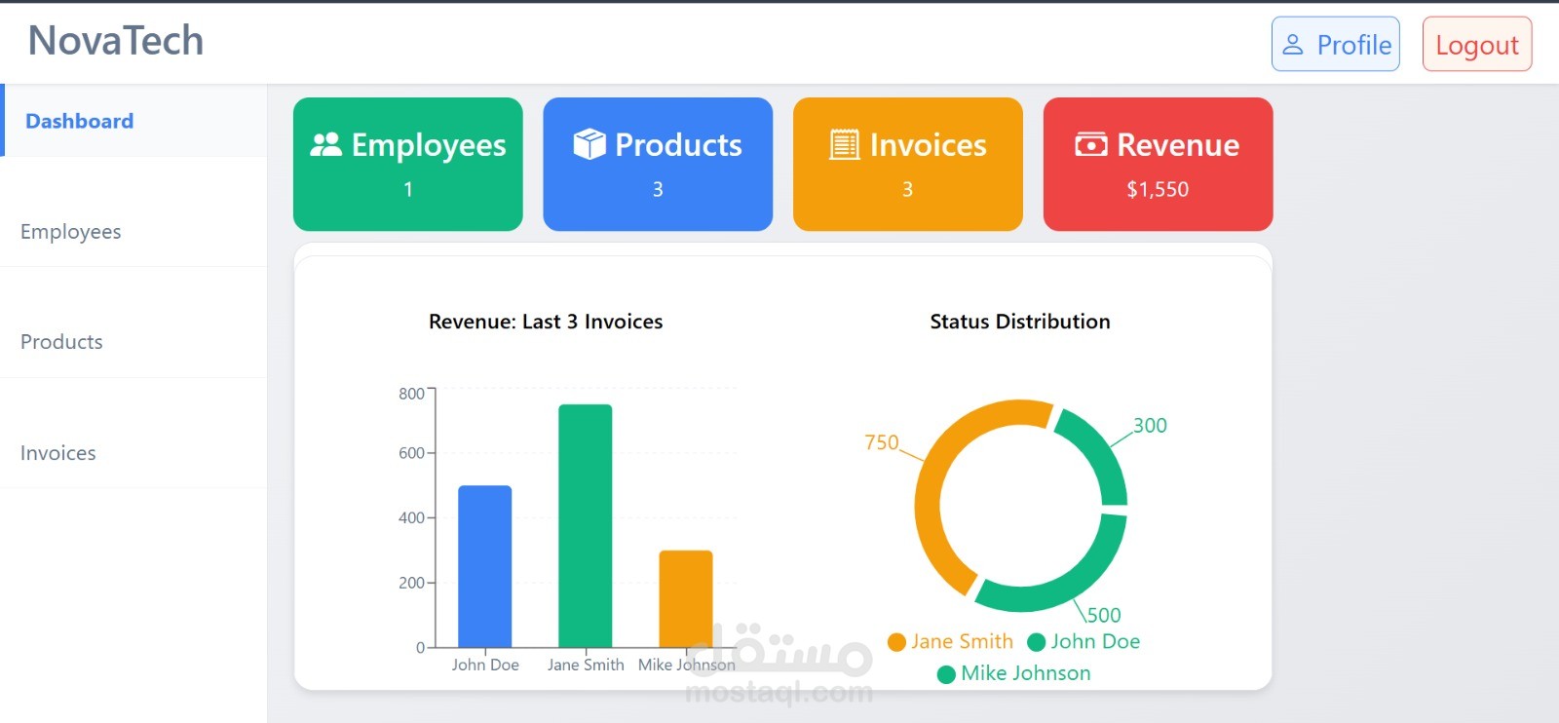
Task: Click the NovaTech brand logo text
Action: pos(116,41)
